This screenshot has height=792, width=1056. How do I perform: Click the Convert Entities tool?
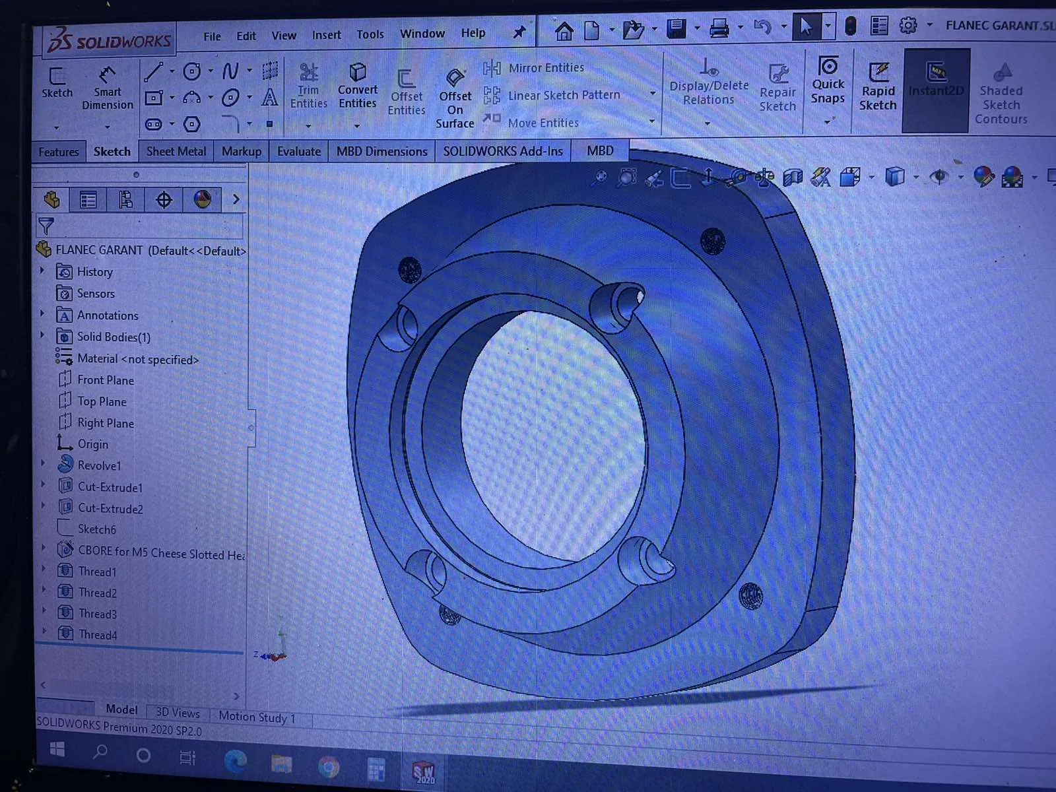coord(358,86)
